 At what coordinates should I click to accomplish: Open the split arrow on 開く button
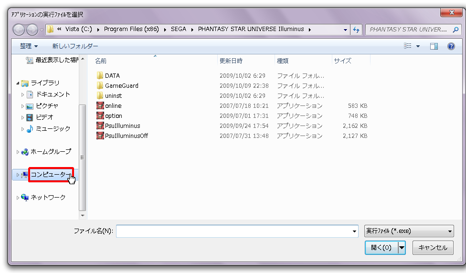(402, 247)
